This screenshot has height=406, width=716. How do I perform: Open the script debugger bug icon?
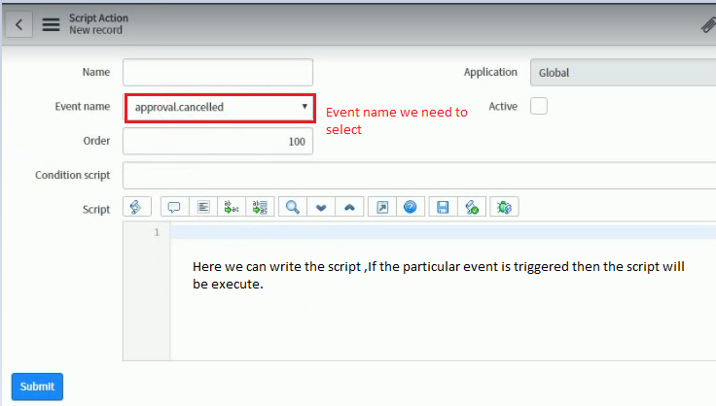pos(504,207)
